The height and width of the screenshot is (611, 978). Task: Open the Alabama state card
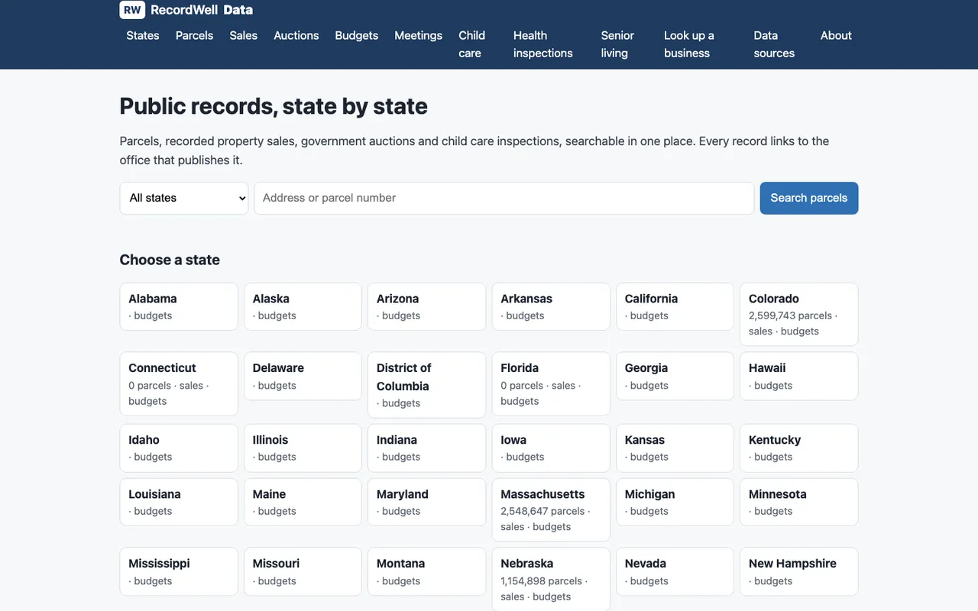(179, 306)
